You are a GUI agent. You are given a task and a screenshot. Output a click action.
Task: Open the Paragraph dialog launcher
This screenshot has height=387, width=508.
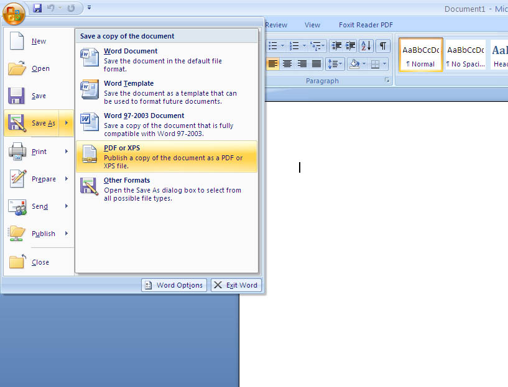coord(387,80)
